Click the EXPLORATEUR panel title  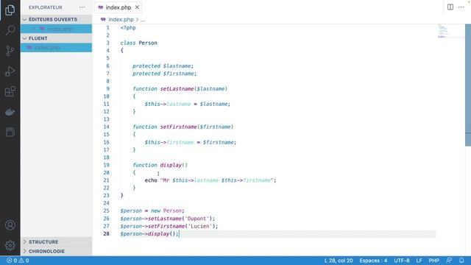(46, 7)
